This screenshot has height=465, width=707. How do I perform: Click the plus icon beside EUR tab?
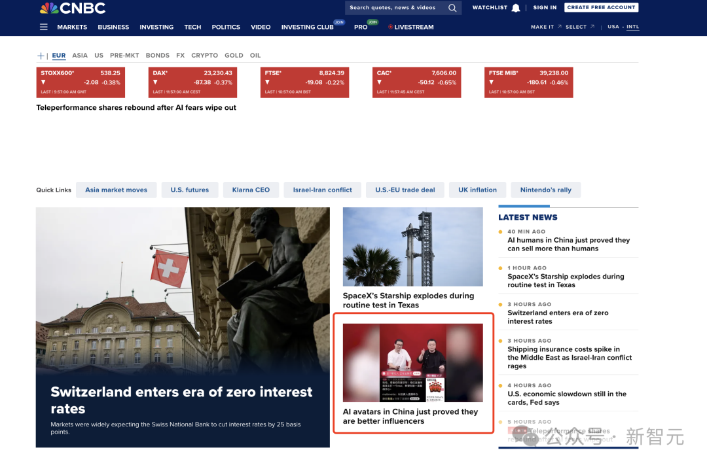click(41, 56)
